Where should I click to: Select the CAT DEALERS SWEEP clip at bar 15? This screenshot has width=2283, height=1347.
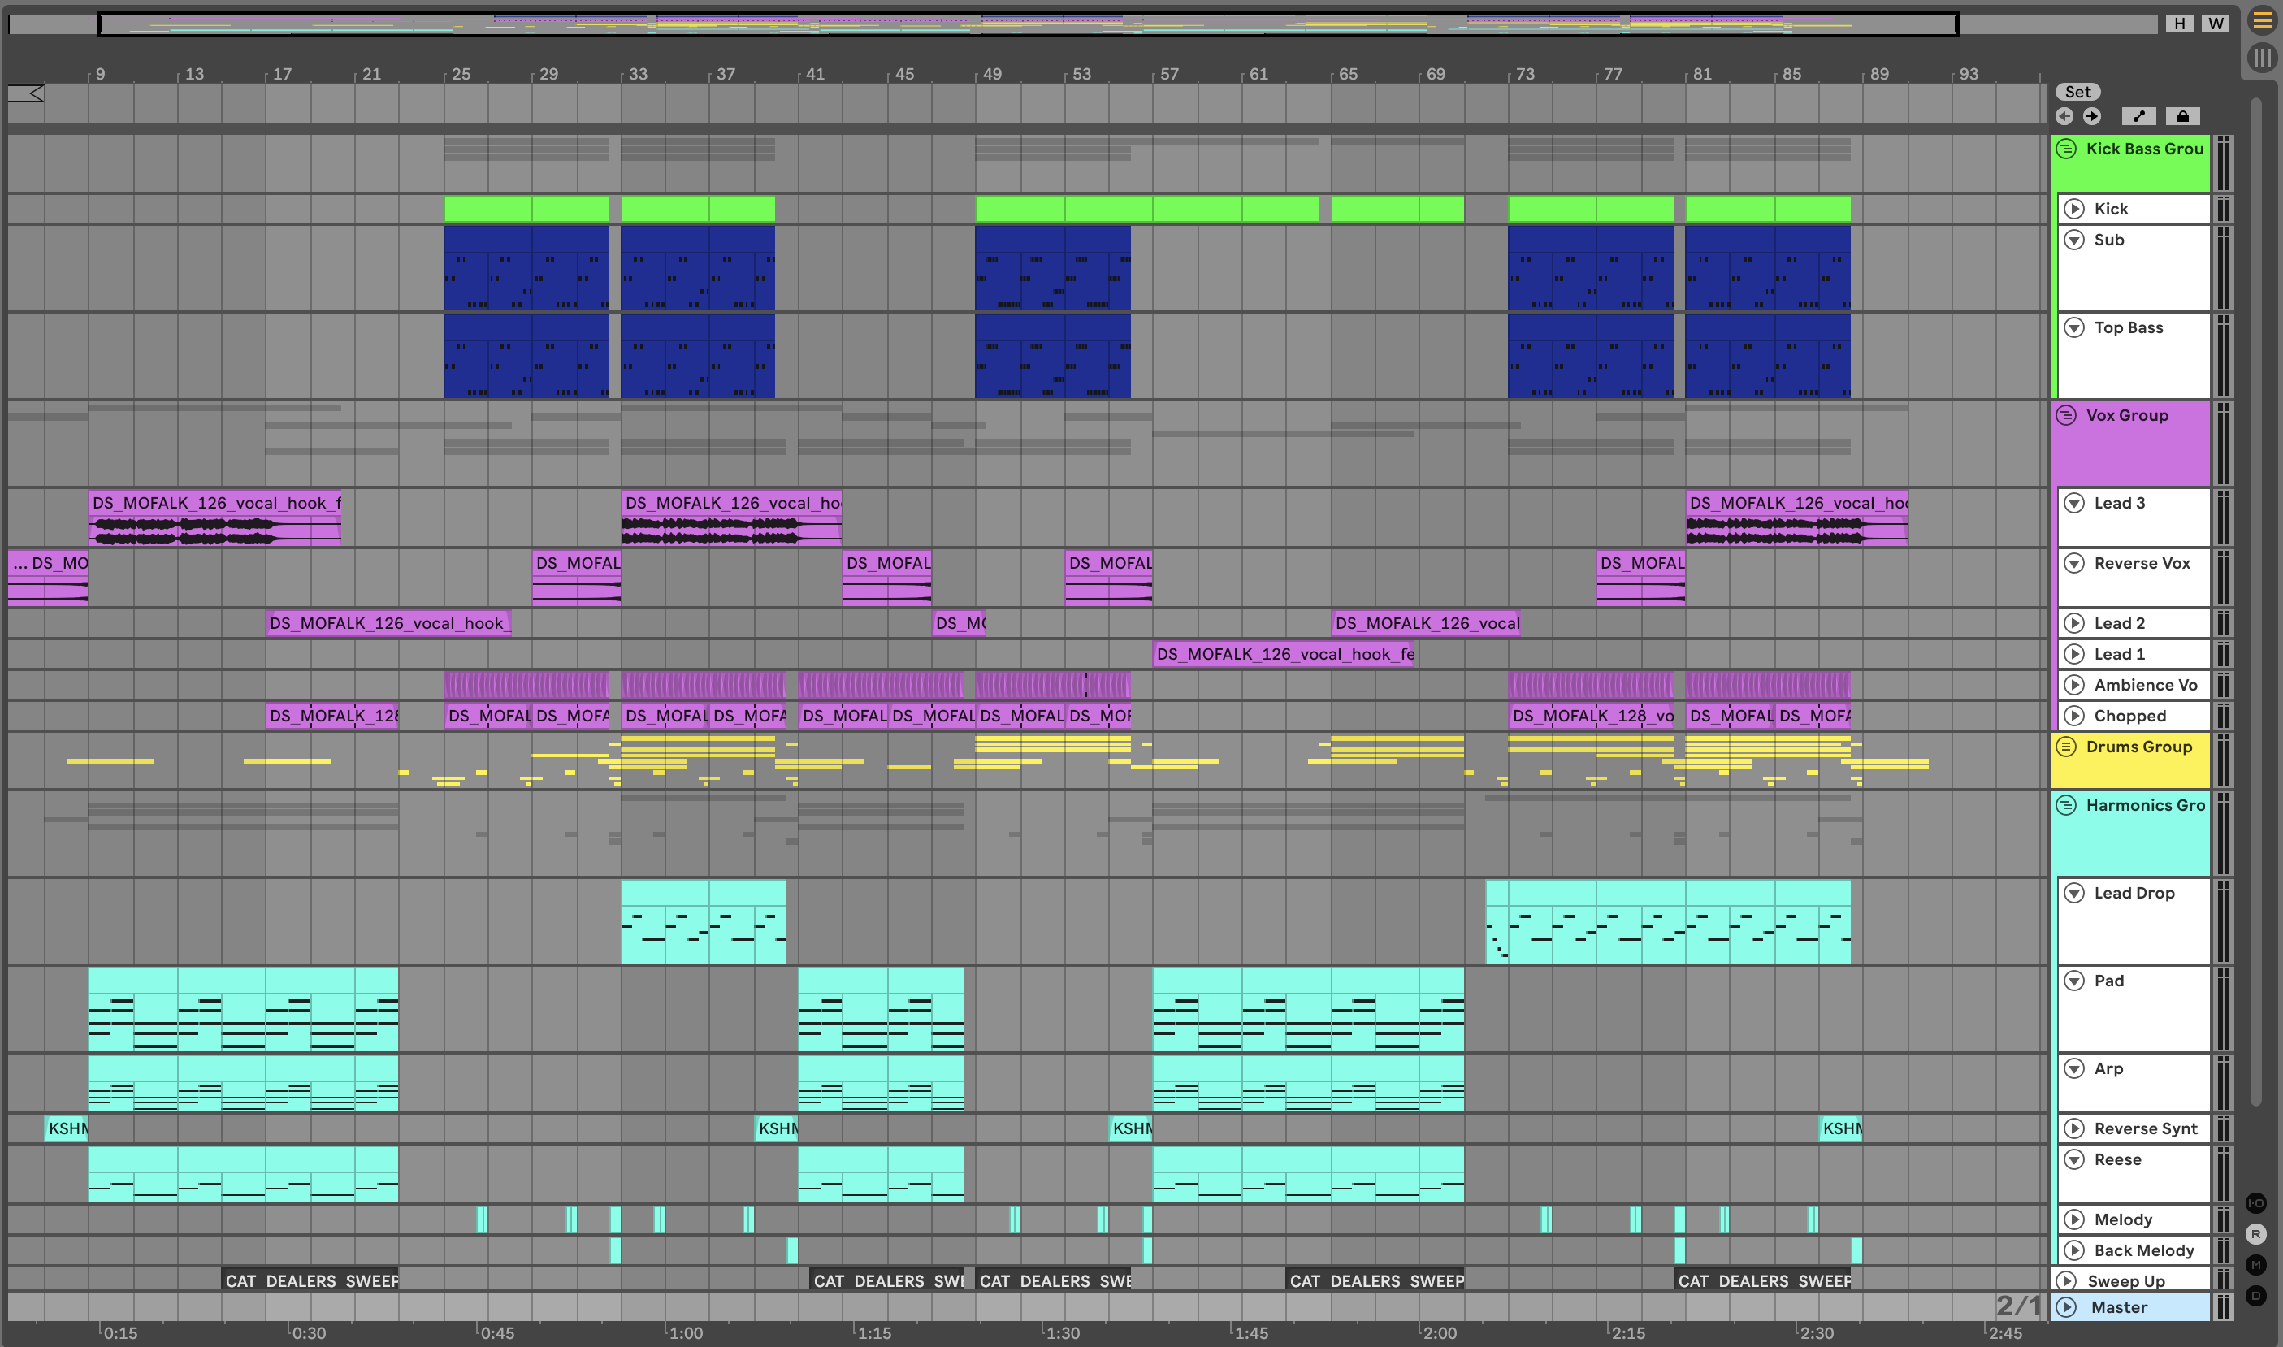[310, 1280]
